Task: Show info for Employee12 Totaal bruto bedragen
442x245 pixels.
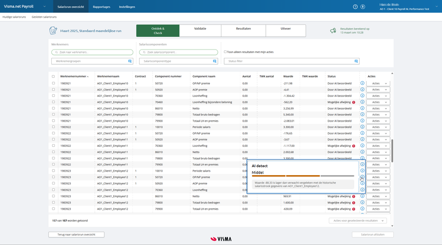Action: pyautogui.click(x=362, y=203)
